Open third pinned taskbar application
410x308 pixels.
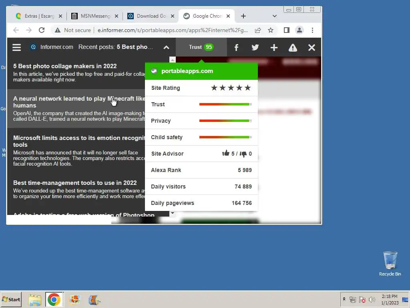pyautogui.click(x=75, y=300)
